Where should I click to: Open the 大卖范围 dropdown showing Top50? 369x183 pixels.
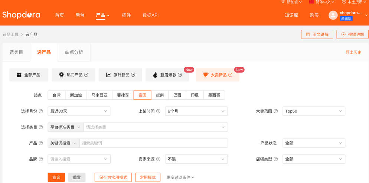[314, 111]
